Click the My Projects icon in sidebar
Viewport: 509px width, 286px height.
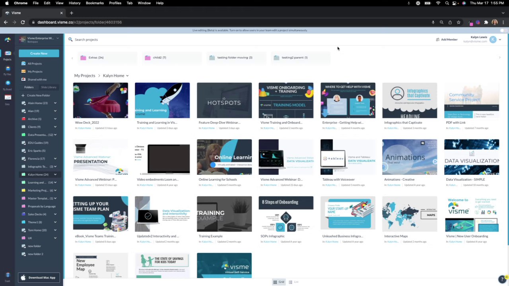(x=23, y=71)
